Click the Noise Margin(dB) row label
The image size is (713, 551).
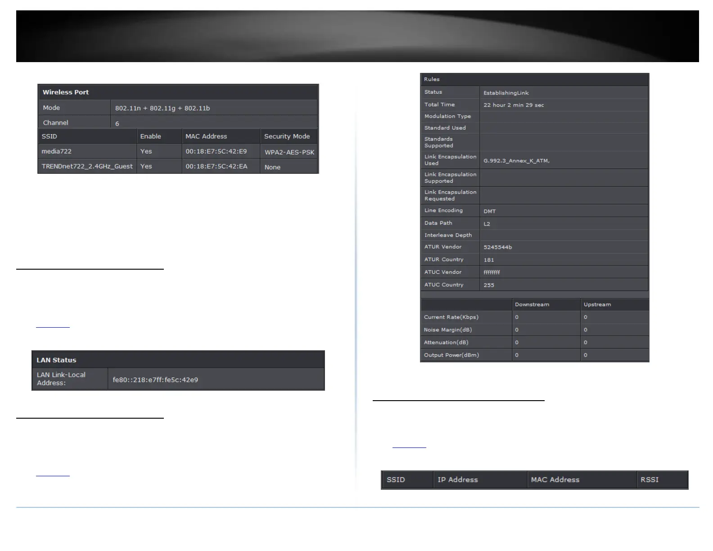coord(448,330)
